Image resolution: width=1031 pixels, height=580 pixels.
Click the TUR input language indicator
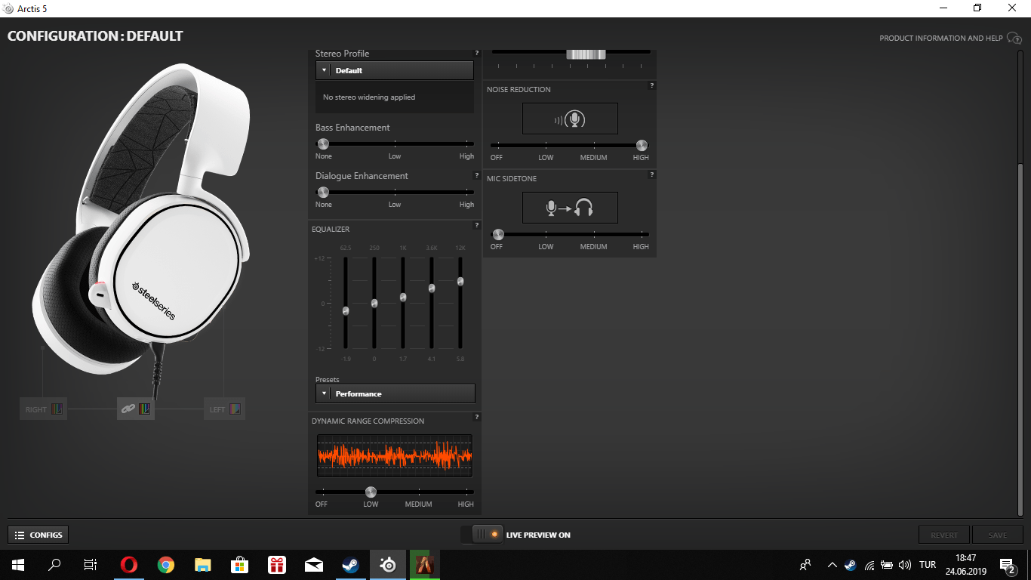tap(928, 564)
